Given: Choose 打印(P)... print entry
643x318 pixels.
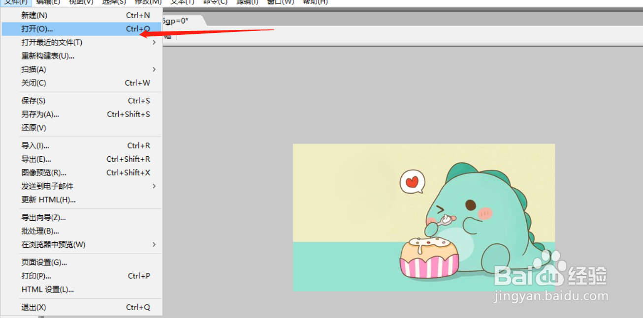Looking at the screenshot, I should (82, 276).
